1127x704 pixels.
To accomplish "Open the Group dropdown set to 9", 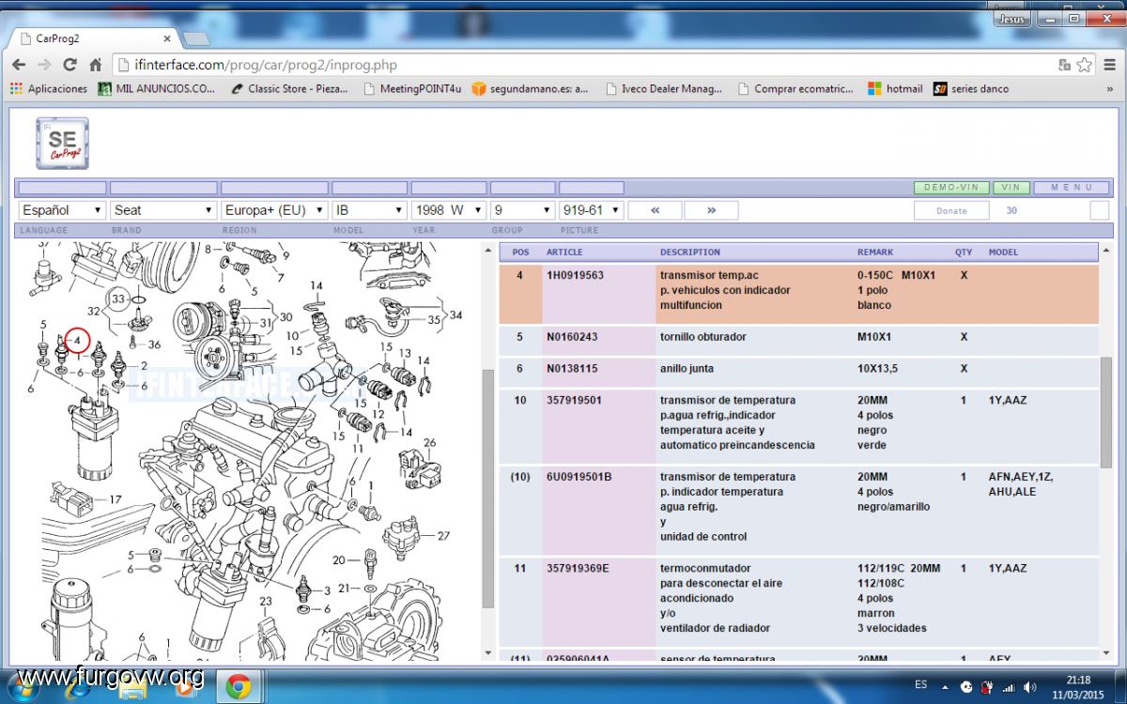I will coord(523,210).
